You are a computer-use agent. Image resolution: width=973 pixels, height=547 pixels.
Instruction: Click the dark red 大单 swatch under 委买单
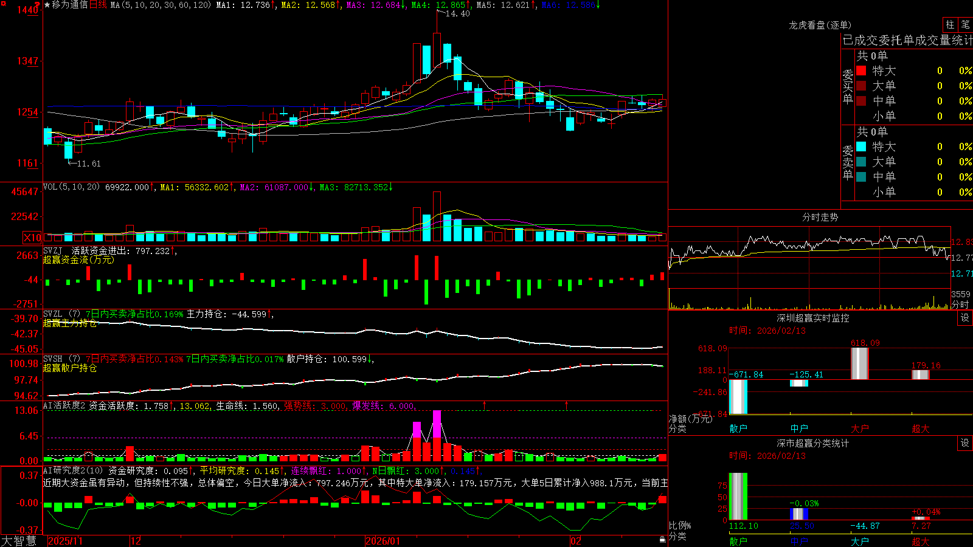861,86
